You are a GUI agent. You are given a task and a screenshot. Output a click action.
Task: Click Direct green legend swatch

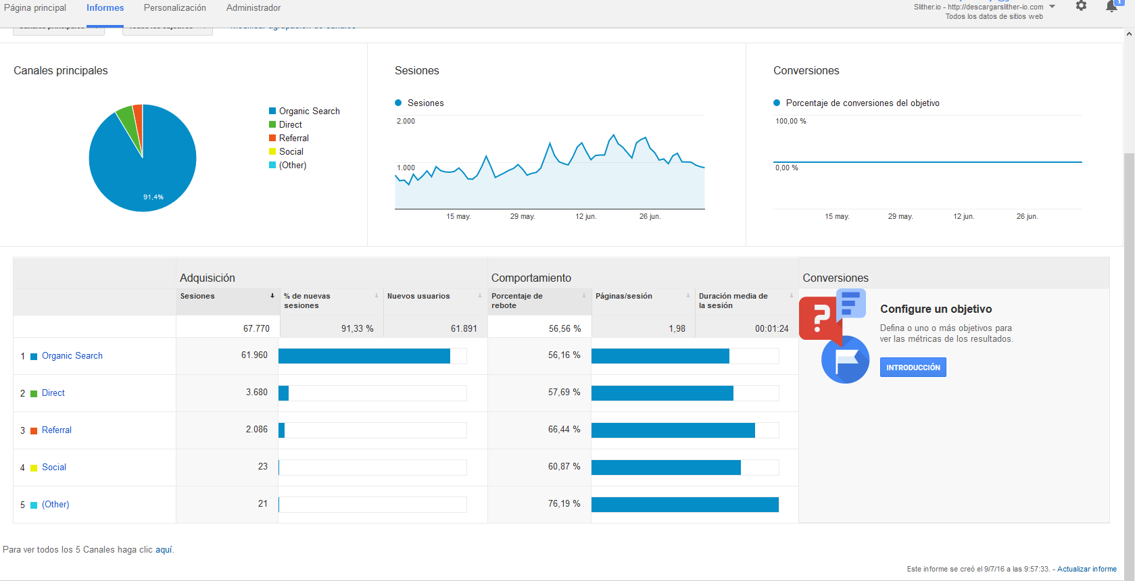[x=272, y=124]
